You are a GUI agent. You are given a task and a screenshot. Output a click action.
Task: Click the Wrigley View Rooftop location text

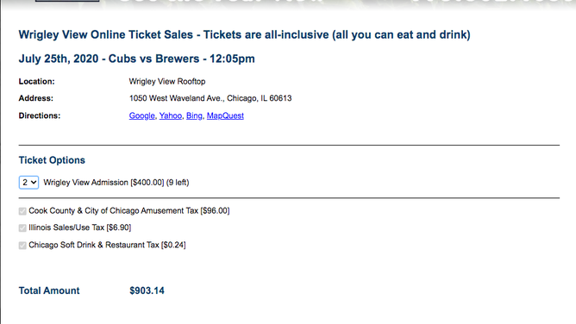[x=167, y=82]
